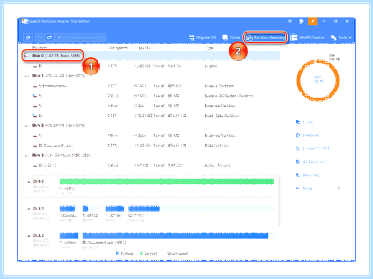Sort by the File system column header
373x279 pixels.
click(117, 48)
